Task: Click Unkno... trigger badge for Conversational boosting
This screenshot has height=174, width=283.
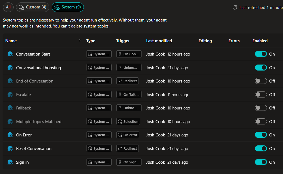Action: tap(129, 68)
